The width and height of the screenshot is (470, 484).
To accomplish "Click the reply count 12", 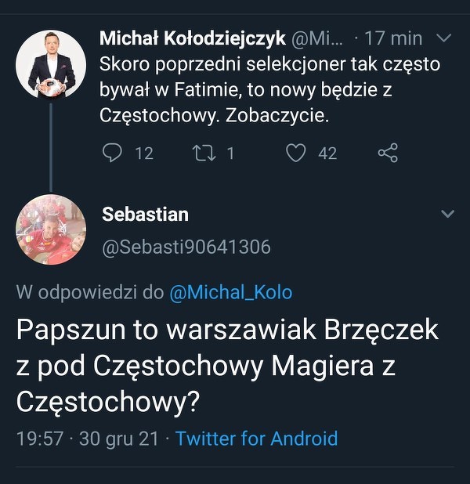I will tap(144, 154).
